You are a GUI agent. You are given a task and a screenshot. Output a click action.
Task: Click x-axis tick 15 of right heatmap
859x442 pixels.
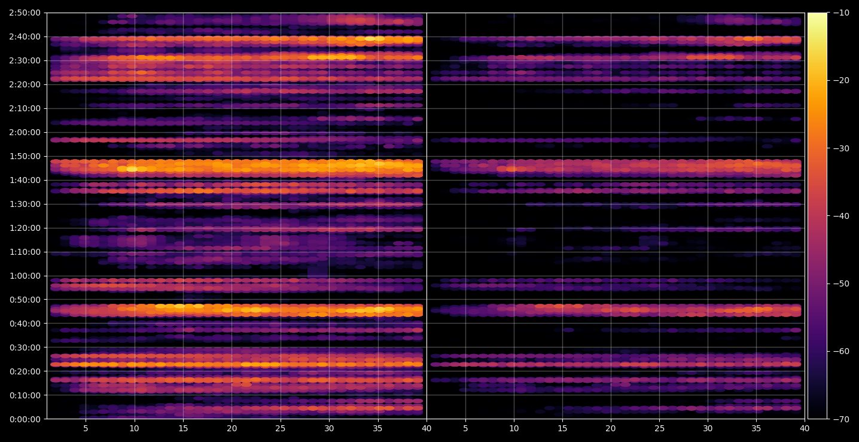click(x=562, y=428)
